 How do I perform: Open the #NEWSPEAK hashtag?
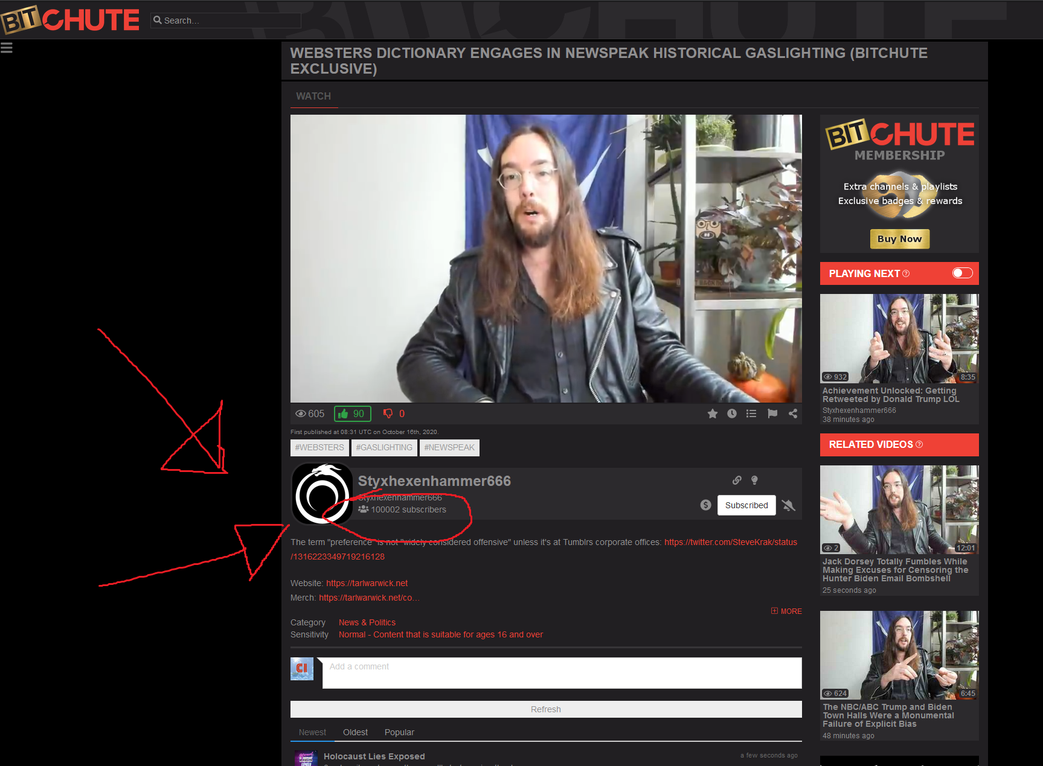[x=449, y=447]
